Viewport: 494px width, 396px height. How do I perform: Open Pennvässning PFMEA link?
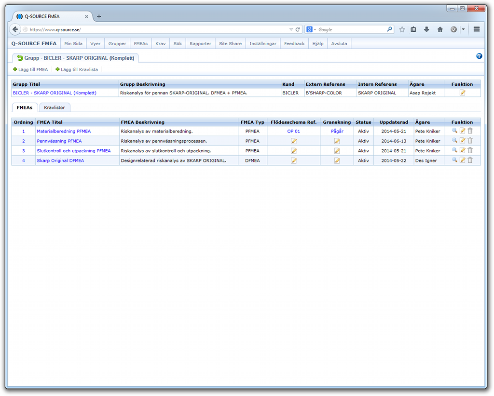pos(59,141)
